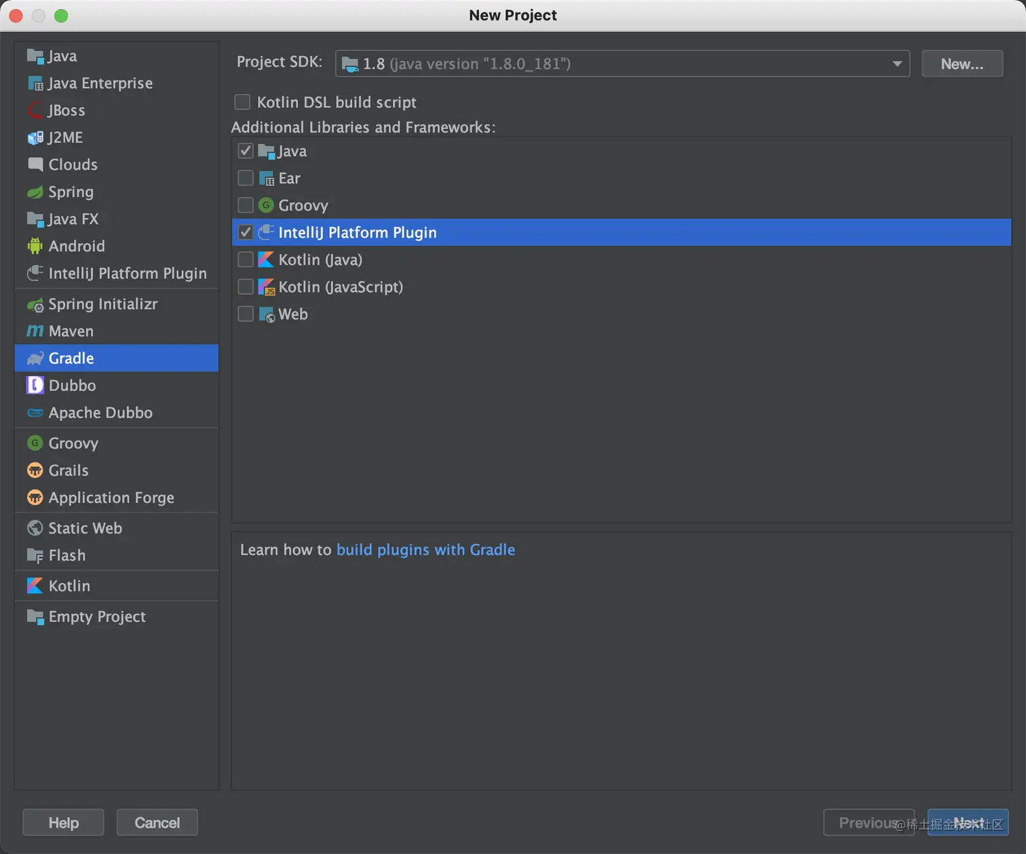Click the Groovy framework icon in libraries list
The height and width of the screenshot is (854, 1026).
pyautogui.click(x=266, y=205)
